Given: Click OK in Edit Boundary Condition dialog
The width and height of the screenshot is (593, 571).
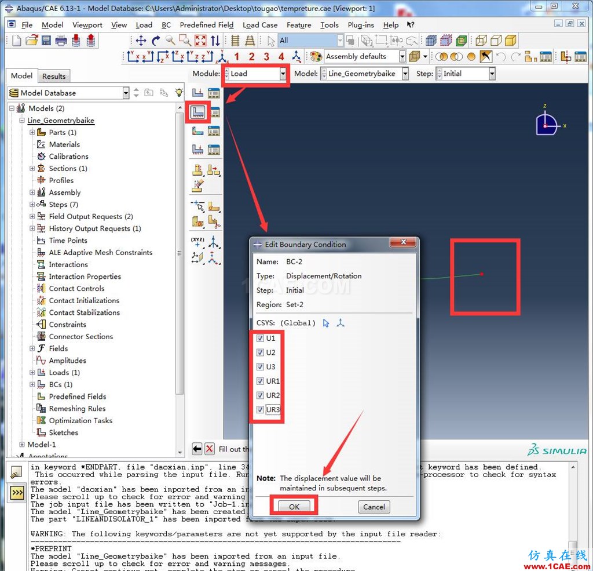Looking at the screenshot, I should (294, 507).
